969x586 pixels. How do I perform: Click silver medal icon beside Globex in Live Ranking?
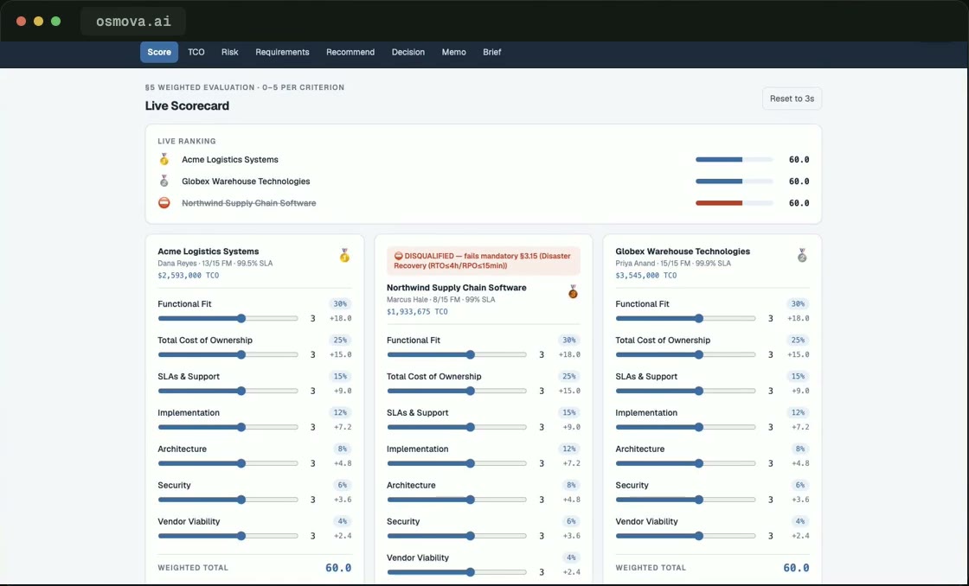[x=164, y=181]
